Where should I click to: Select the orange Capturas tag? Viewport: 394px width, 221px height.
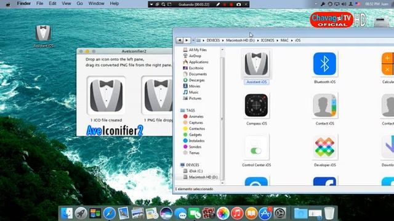(x=193, y=123)
